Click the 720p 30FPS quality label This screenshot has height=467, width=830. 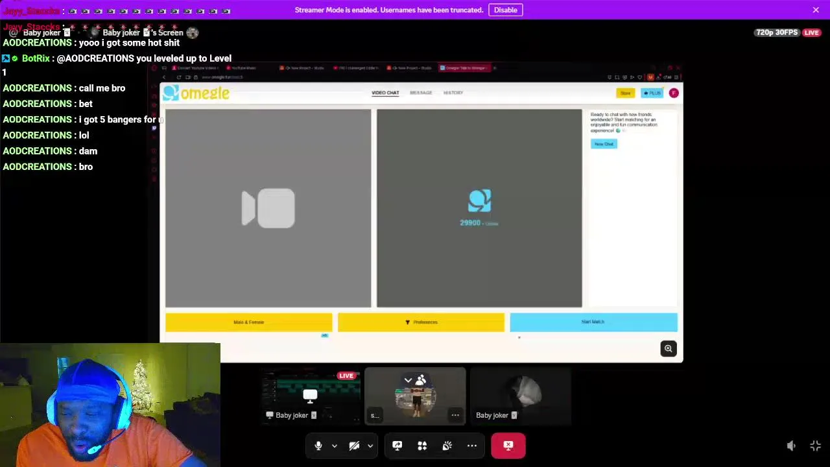pyautogui.click(x=776, y=32)
